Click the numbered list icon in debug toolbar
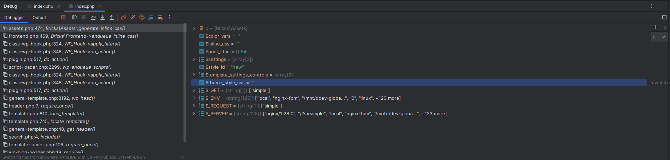This screenshot has height=160, width=670. 151,17
